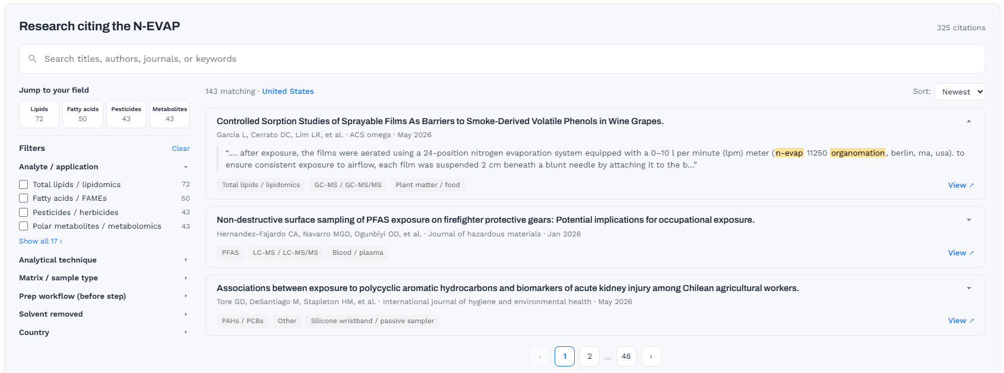Select the Lipids 72 field chip
The height and width of the screenshot is (373, 1004).
pos(39,114)
